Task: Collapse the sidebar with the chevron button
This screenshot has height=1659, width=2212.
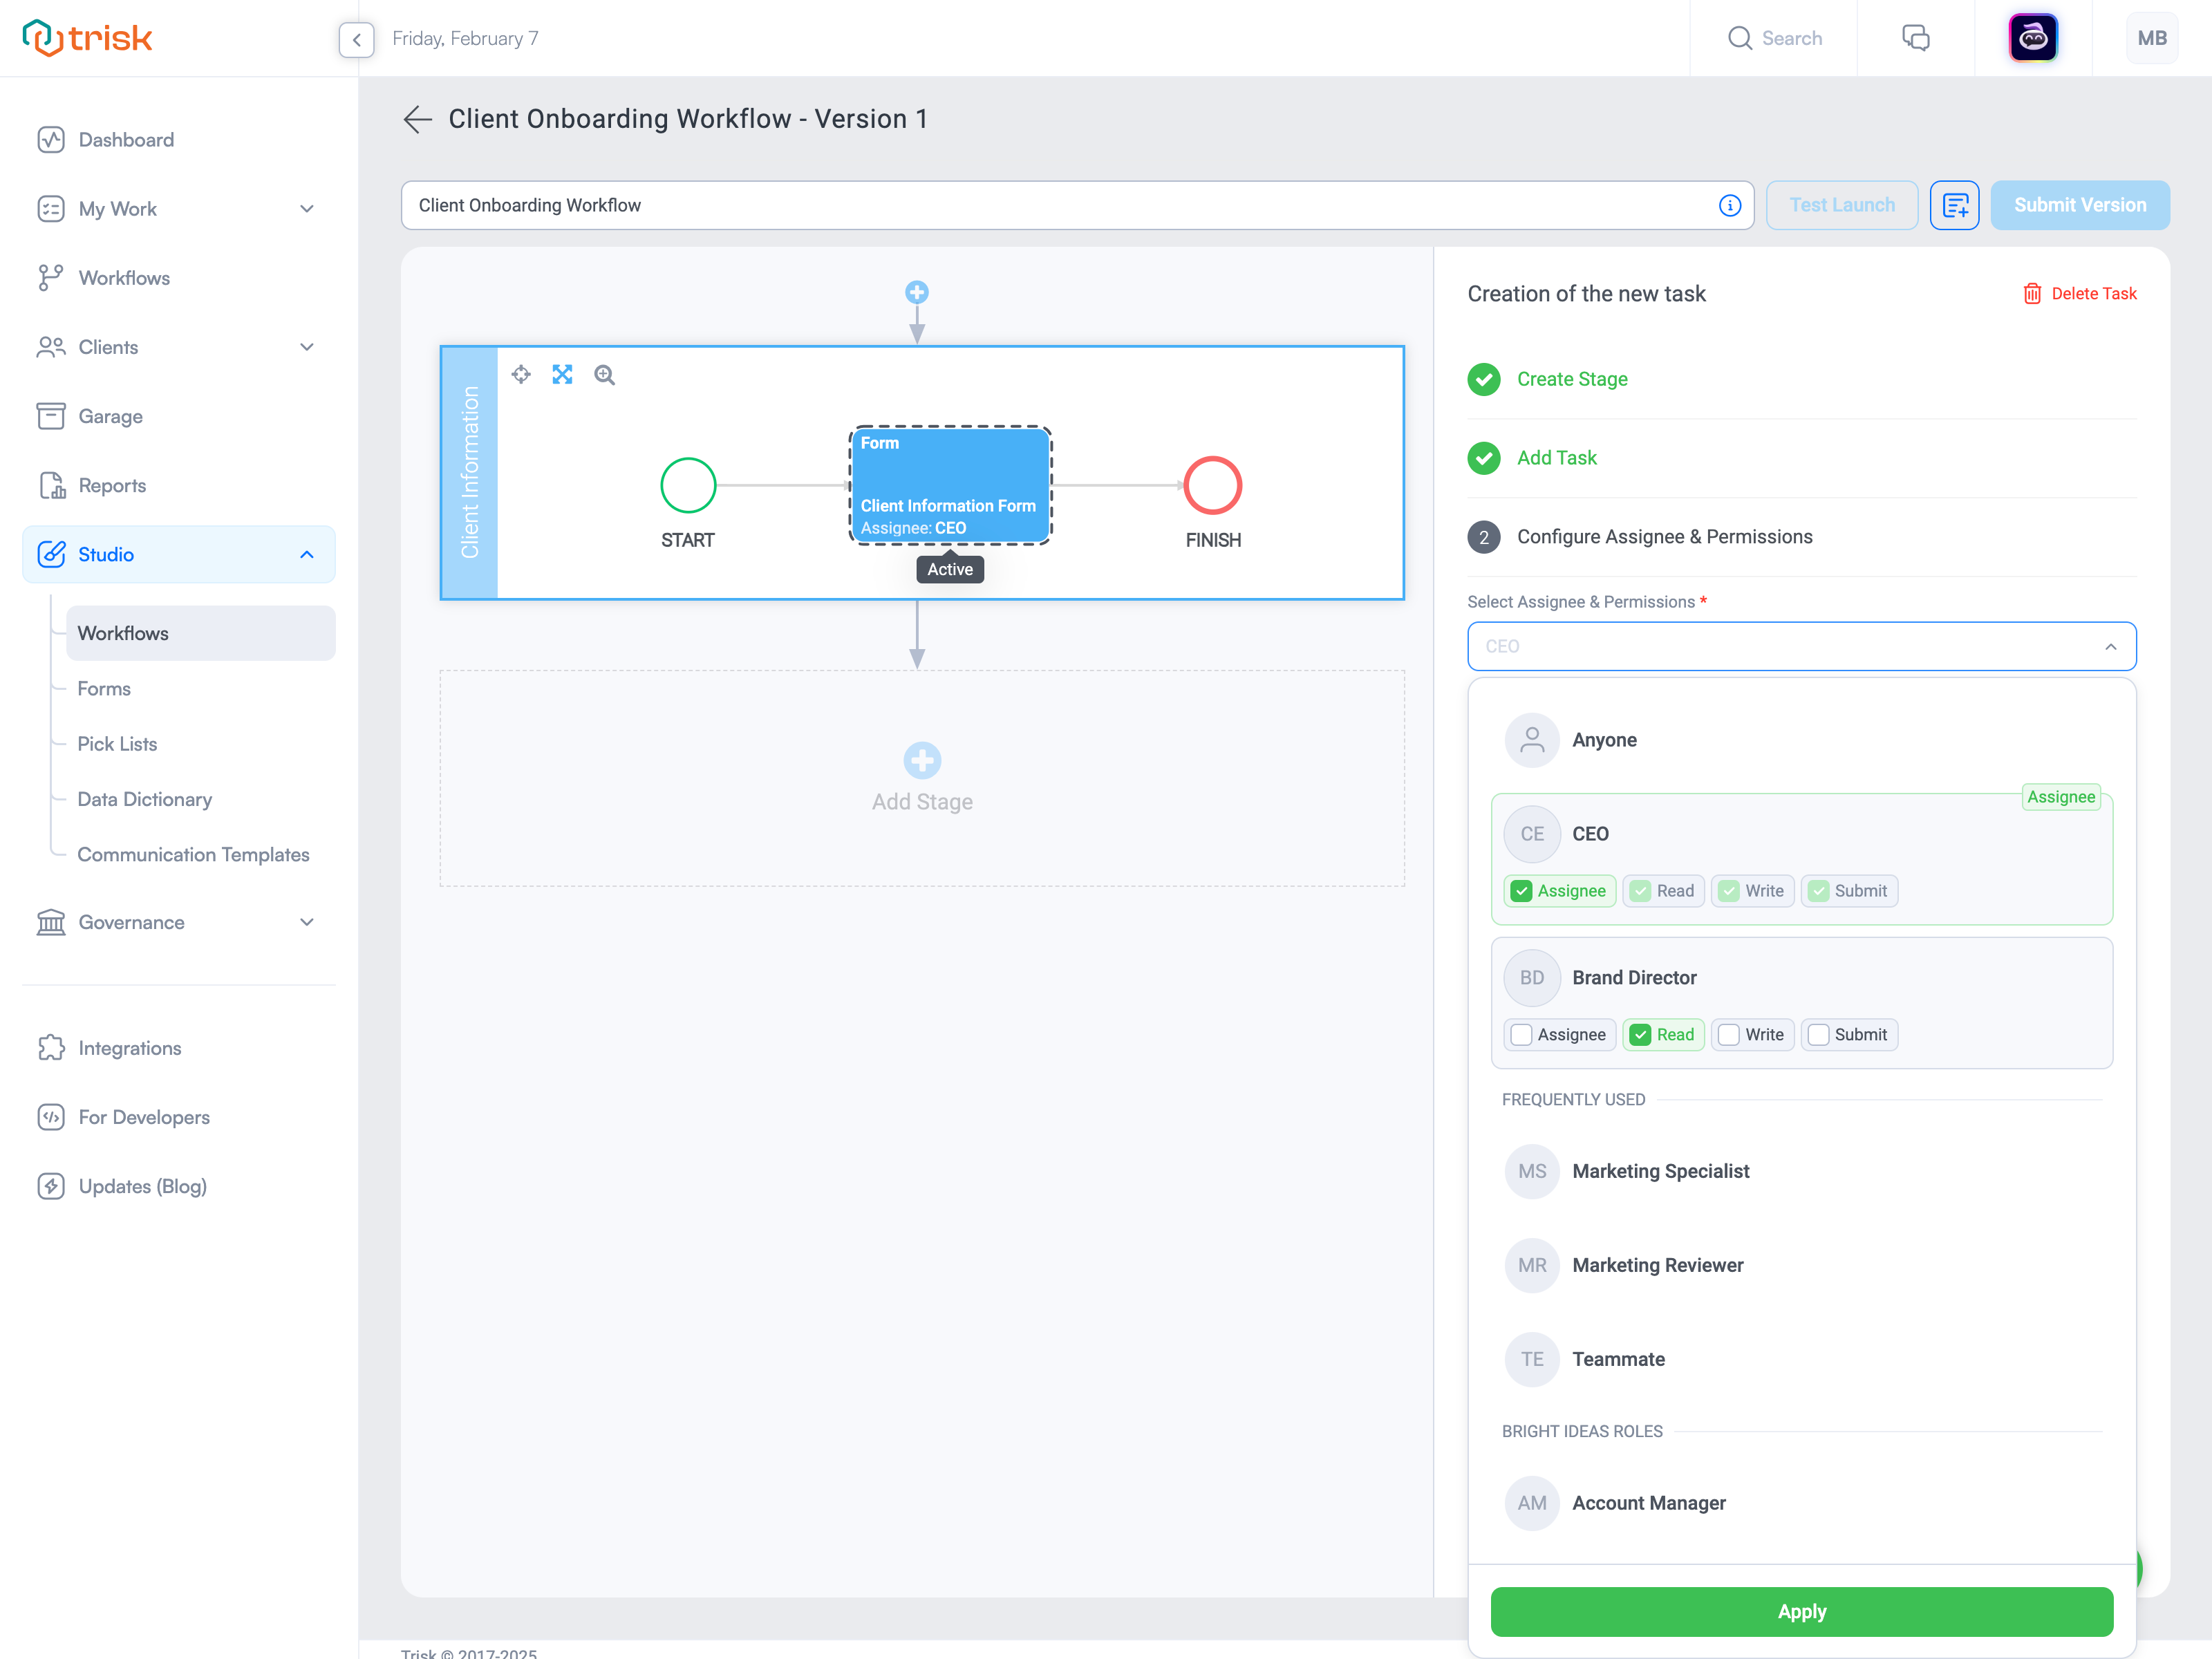Action: 356,39
